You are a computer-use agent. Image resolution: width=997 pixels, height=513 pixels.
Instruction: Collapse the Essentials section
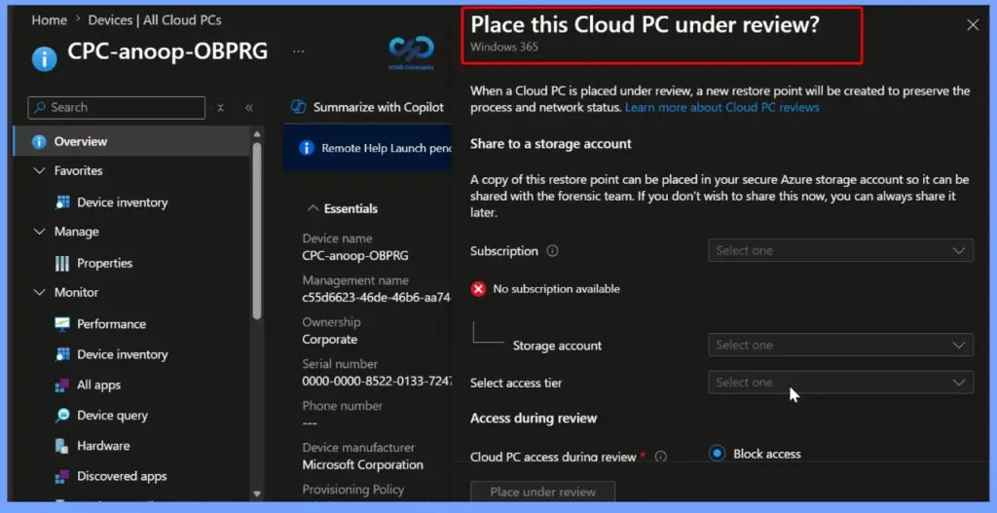click(313, 208)
